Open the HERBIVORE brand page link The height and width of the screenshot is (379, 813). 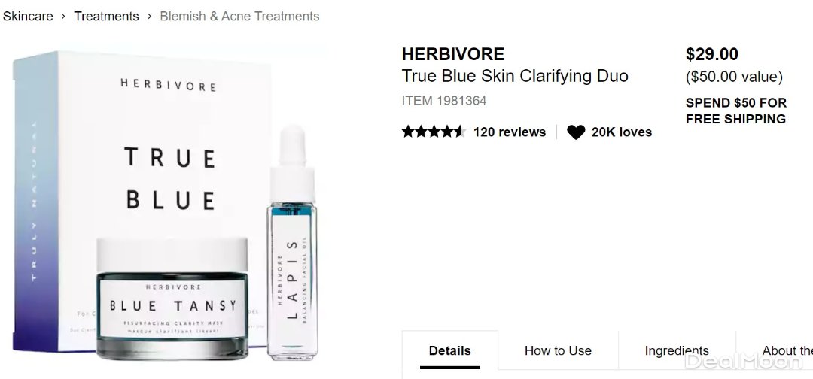tap(453, 54)
